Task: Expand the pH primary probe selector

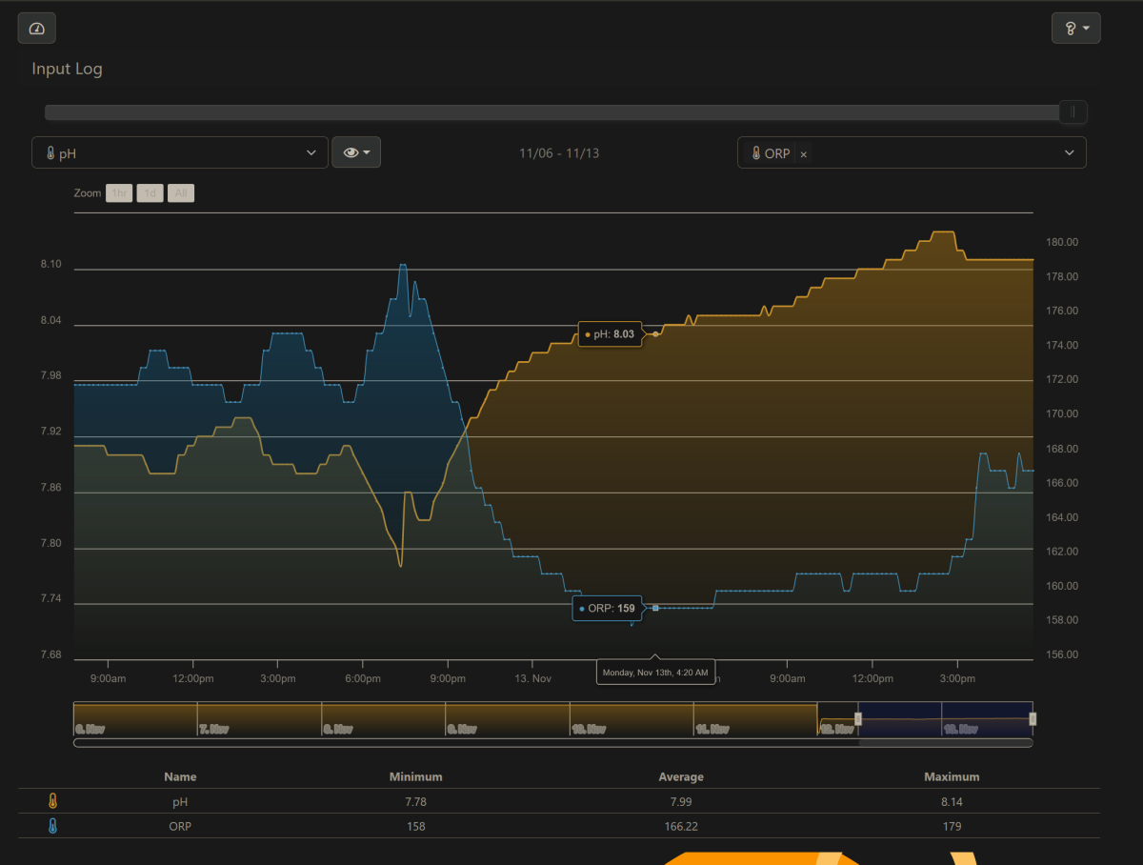Action: pos(180,152)
